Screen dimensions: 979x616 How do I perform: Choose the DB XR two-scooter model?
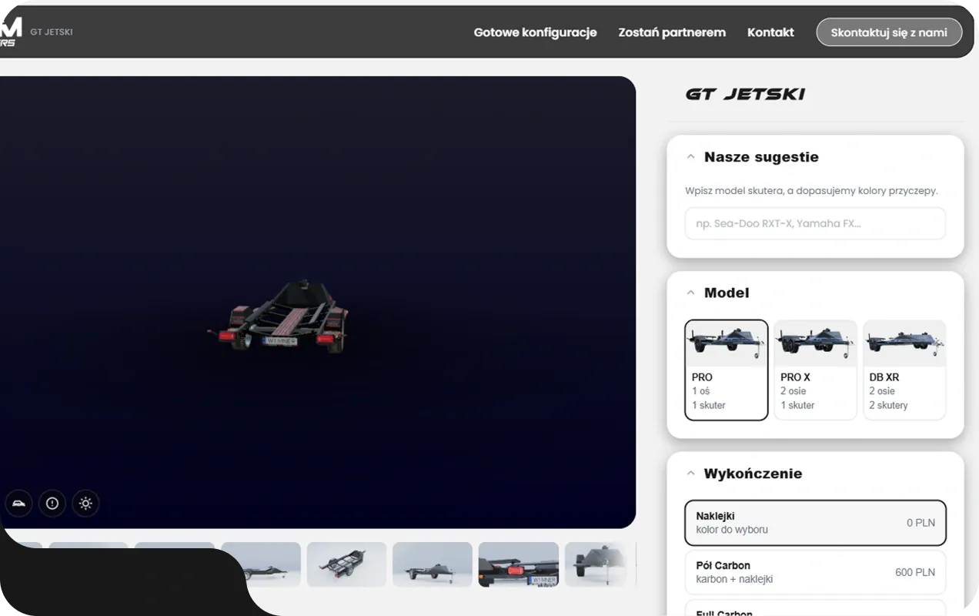point(904,370)
